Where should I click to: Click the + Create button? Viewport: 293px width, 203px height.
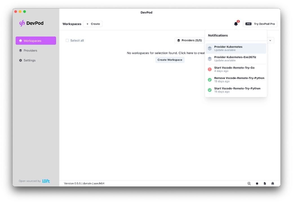[x=93, y=24]
